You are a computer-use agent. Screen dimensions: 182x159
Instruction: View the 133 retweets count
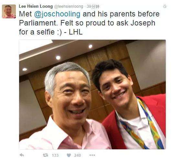55,155
